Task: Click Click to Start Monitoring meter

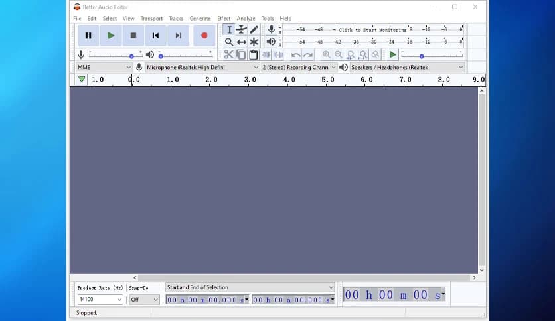Action: [372, 29]
